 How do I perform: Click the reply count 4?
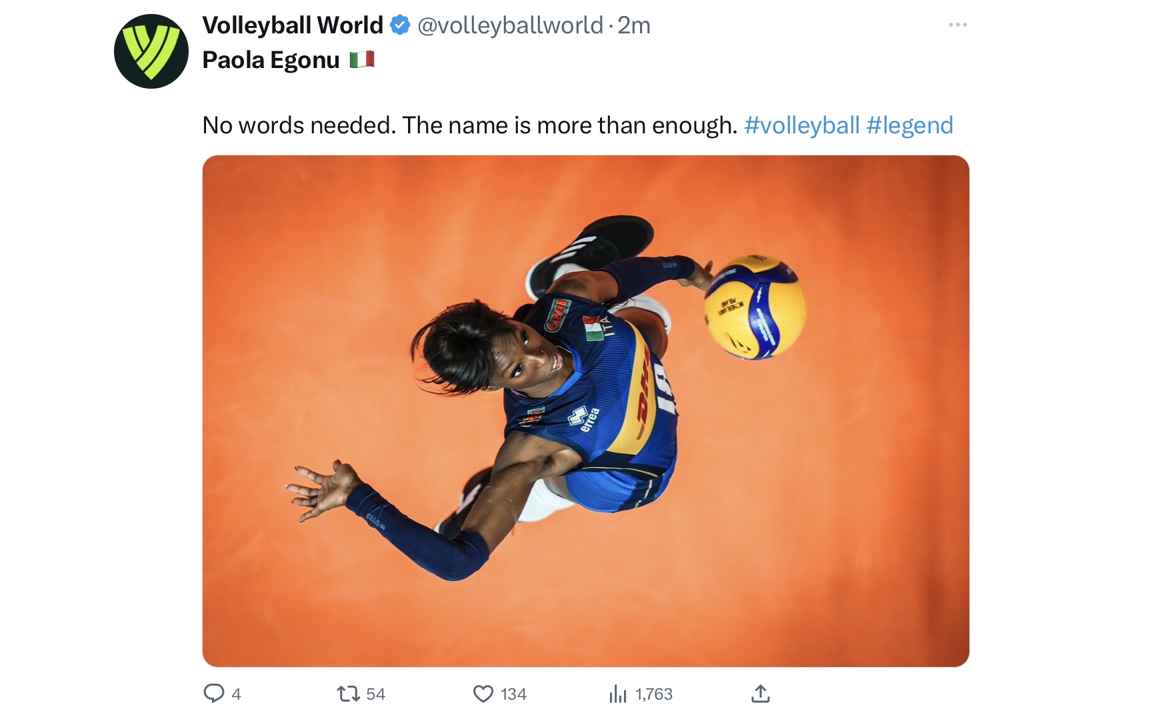236,694
